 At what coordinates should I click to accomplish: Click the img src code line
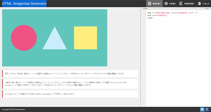click(x=172, y=13)
